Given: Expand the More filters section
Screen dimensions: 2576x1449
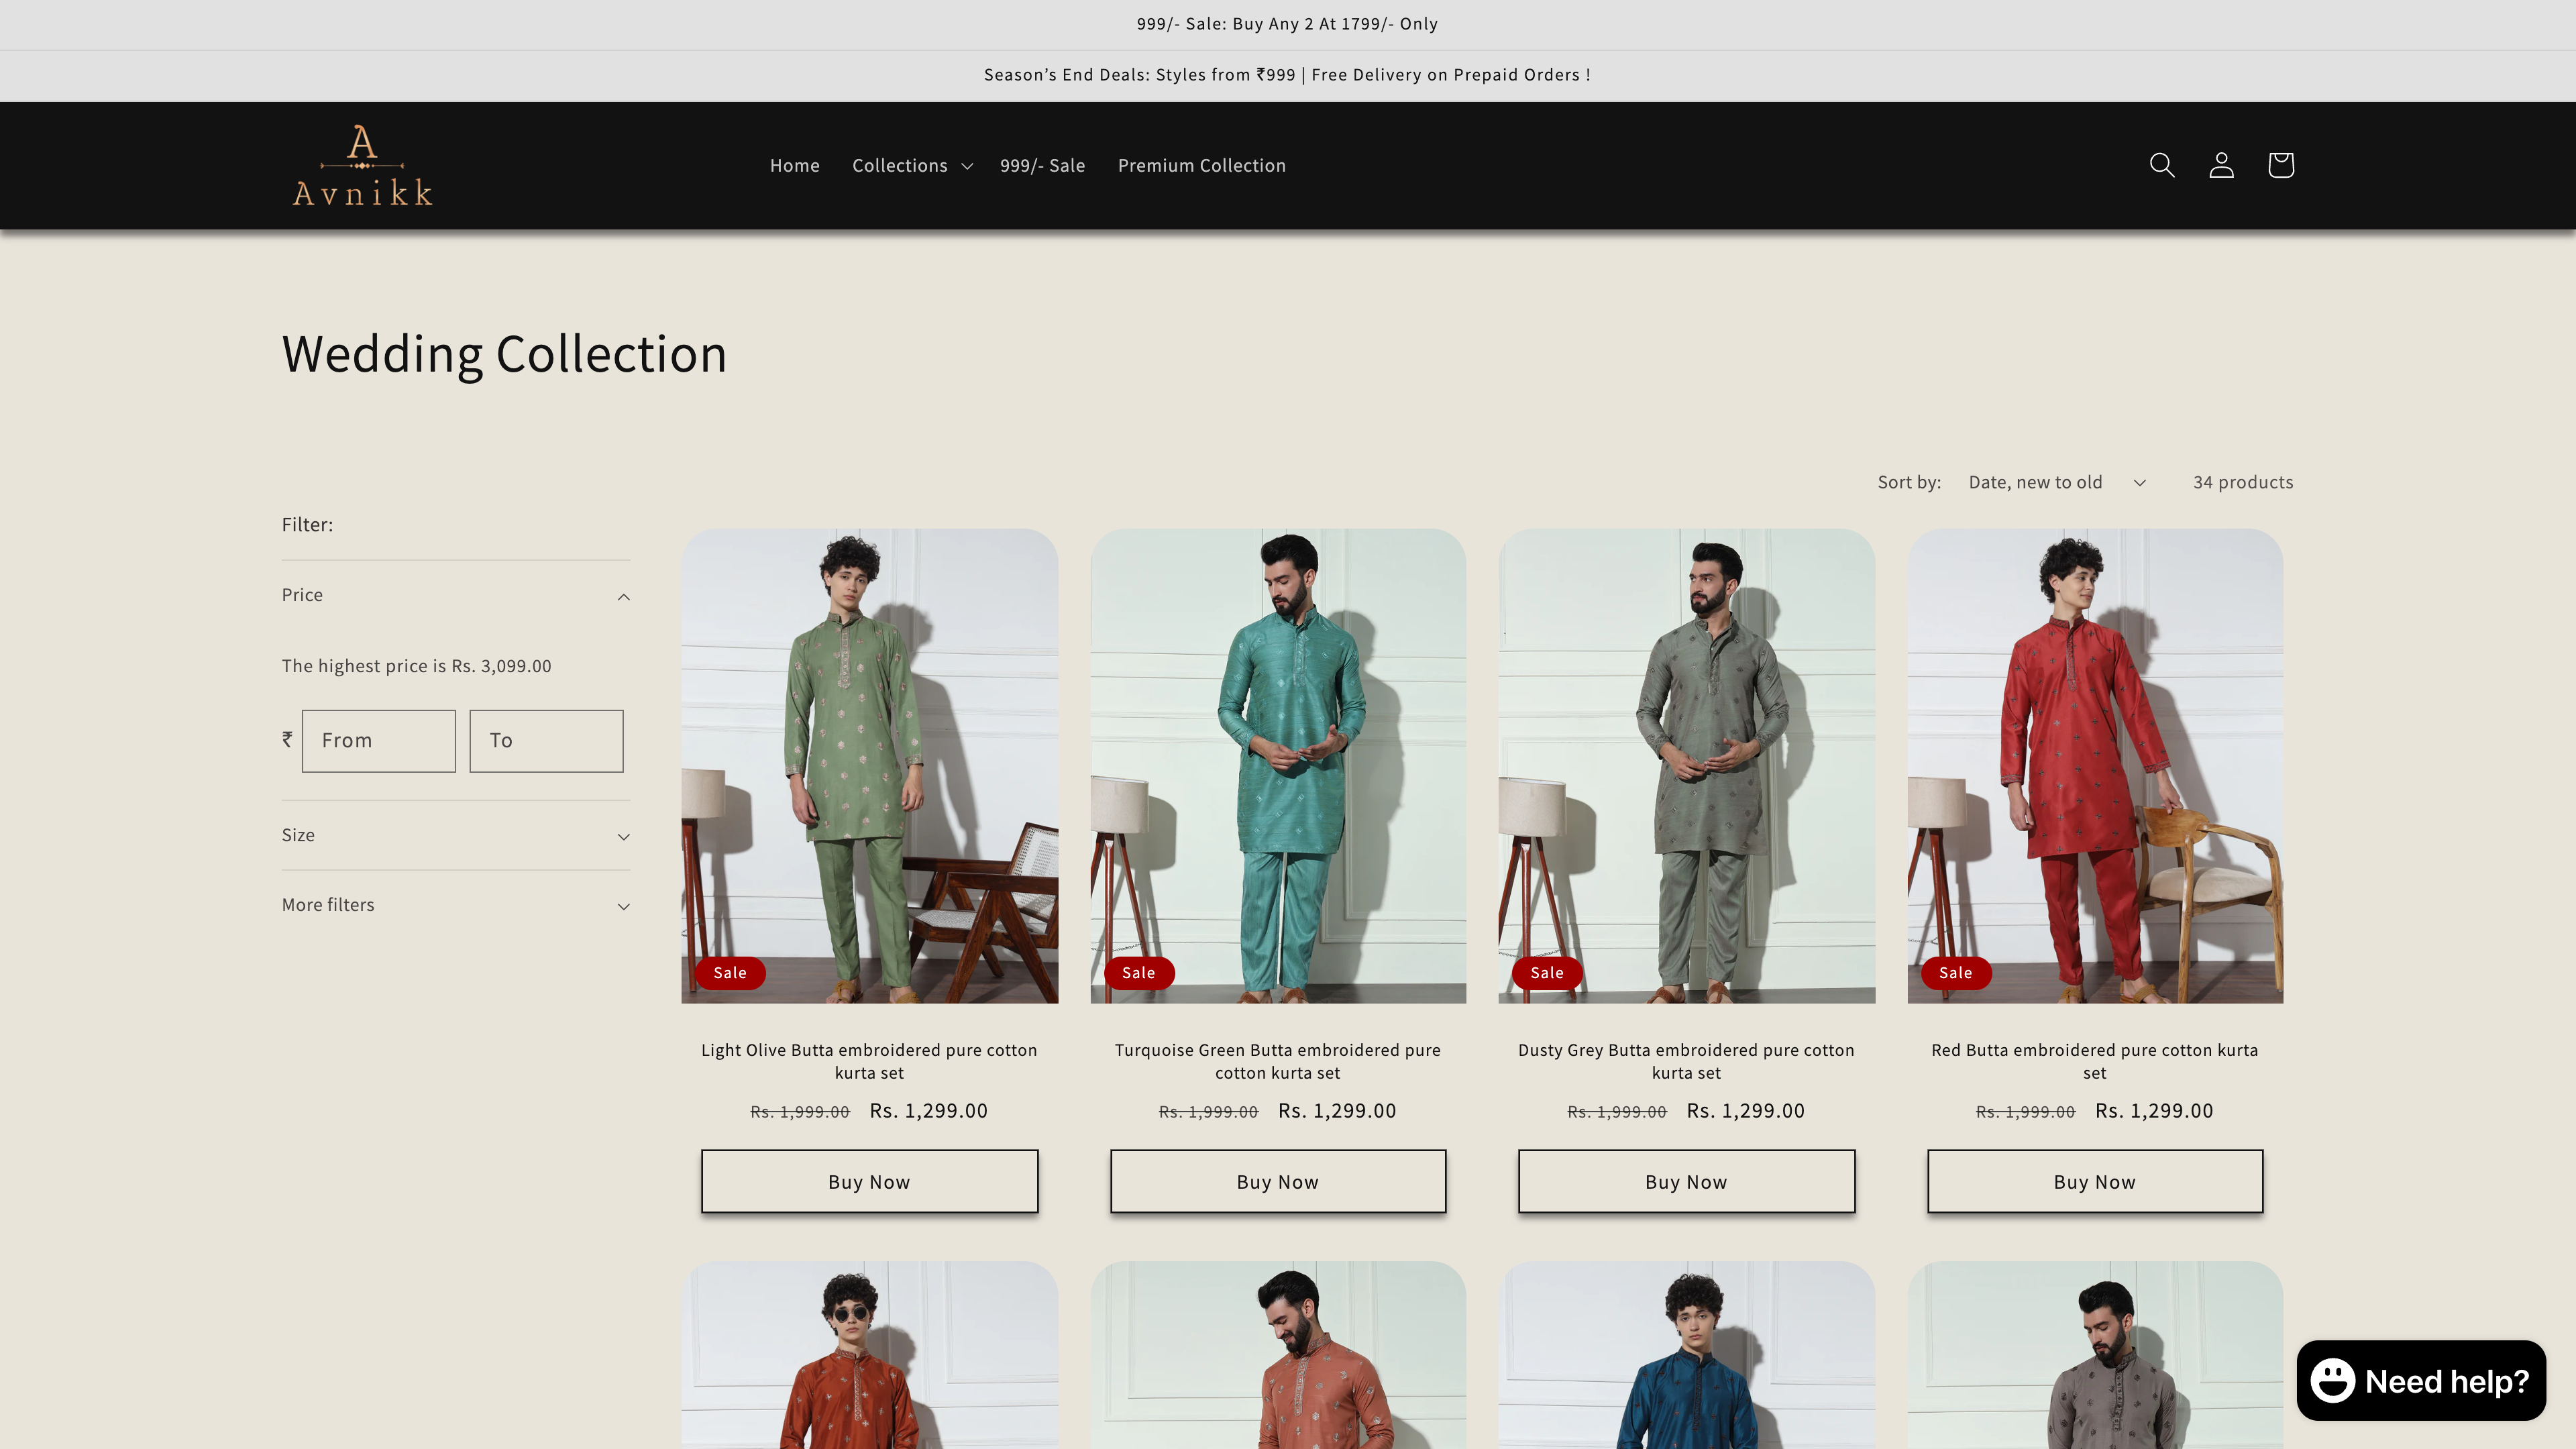Looking at the screenshot, I should pos(455,905).
